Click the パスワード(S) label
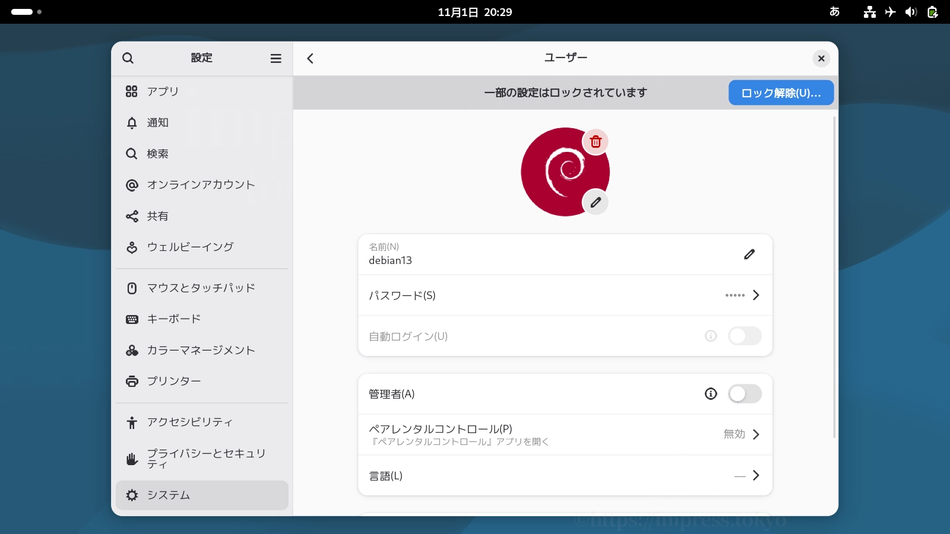Screen dimensions: 950x534 click(403, 295)
